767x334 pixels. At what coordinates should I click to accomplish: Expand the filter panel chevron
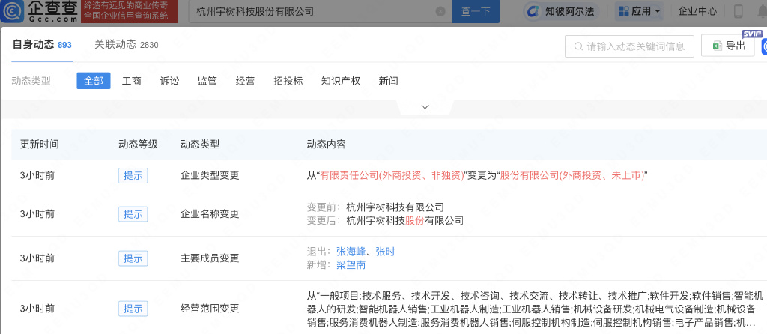(425, 106)
